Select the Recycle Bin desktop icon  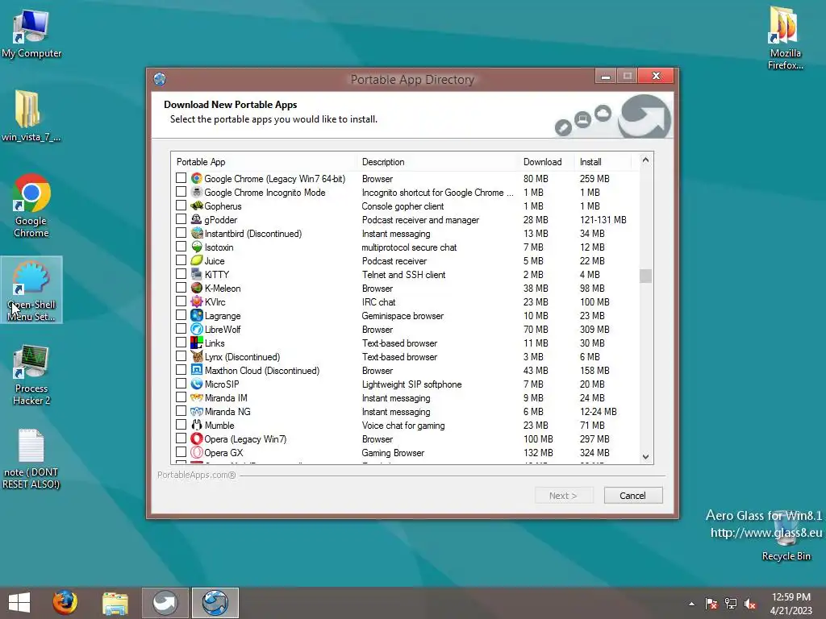[x=786, y=536]
